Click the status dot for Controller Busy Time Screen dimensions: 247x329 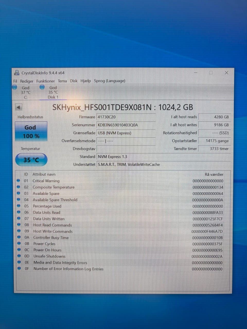(x=19, y=237)
